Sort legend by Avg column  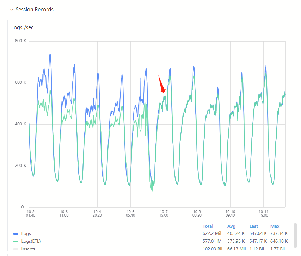click(231, 226)
